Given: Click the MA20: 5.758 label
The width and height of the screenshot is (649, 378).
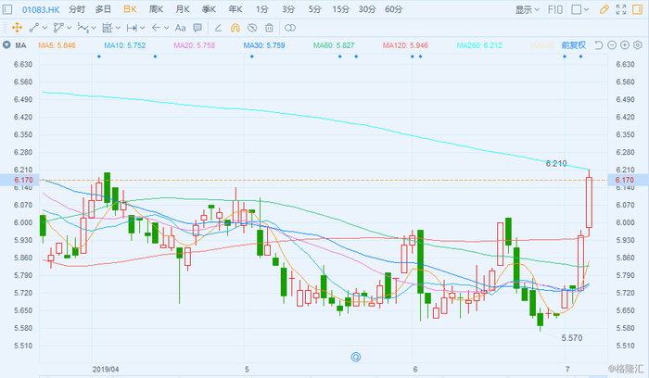Looking at the screenshot, I should pyautogui.click(x=194, y=45).
